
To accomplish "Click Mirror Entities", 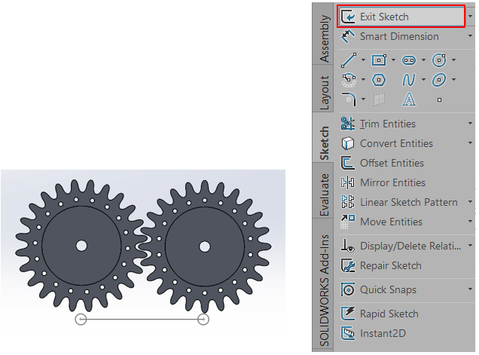I will 383,182.
